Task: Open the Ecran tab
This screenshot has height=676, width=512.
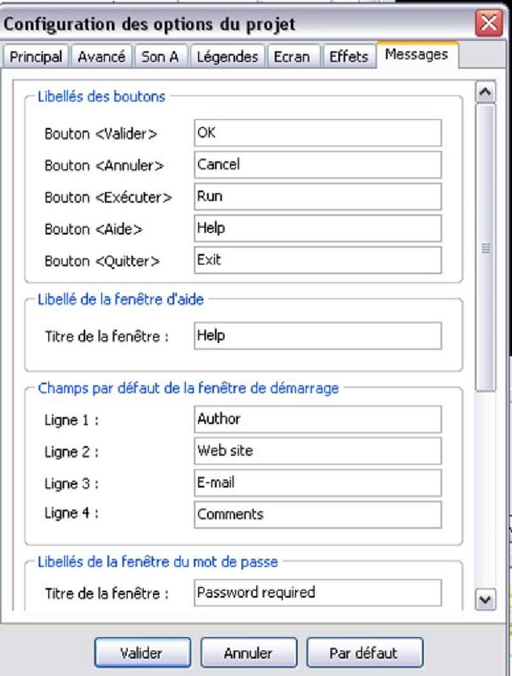Action: coord(292,56)
